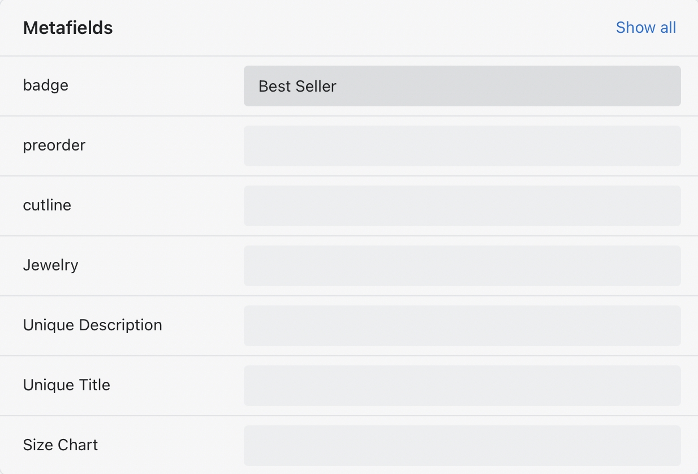Select the Unique Title label
The height and width of the screenshot is (474, 698).
[67, 385]
